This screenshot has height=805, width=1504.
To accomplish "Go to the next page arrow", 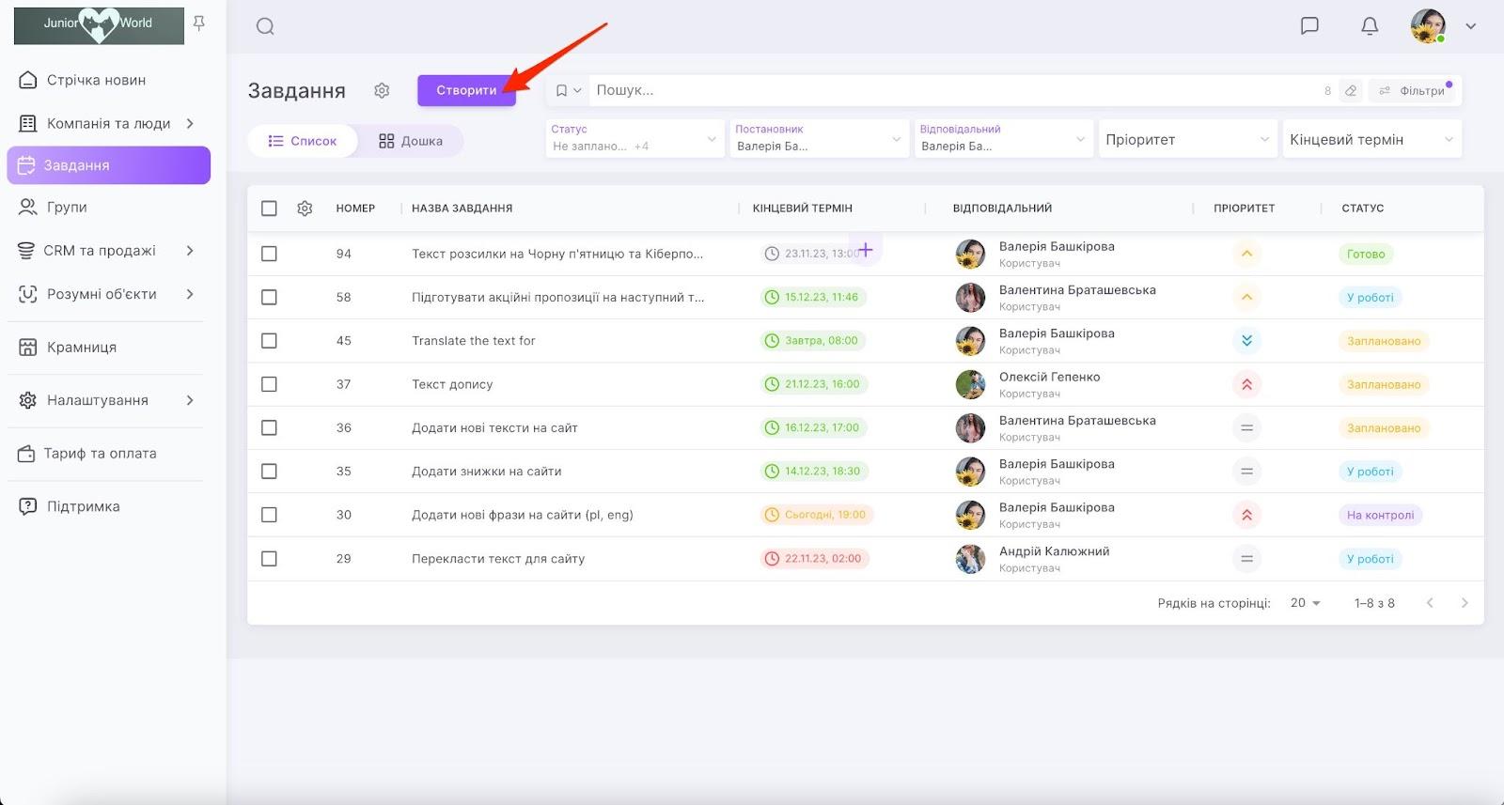I will [x=1464, y=603].
